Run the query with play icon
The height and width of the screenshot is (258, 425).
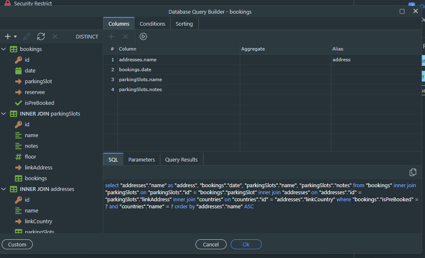point(143,36)
